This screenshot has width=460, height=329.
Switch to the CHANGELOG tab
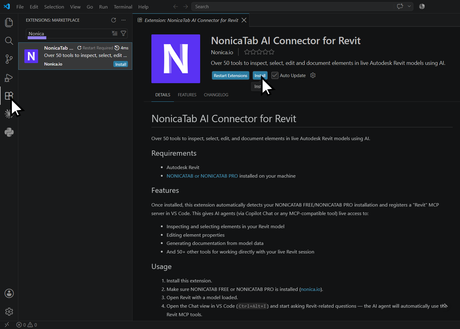point(216,95)
